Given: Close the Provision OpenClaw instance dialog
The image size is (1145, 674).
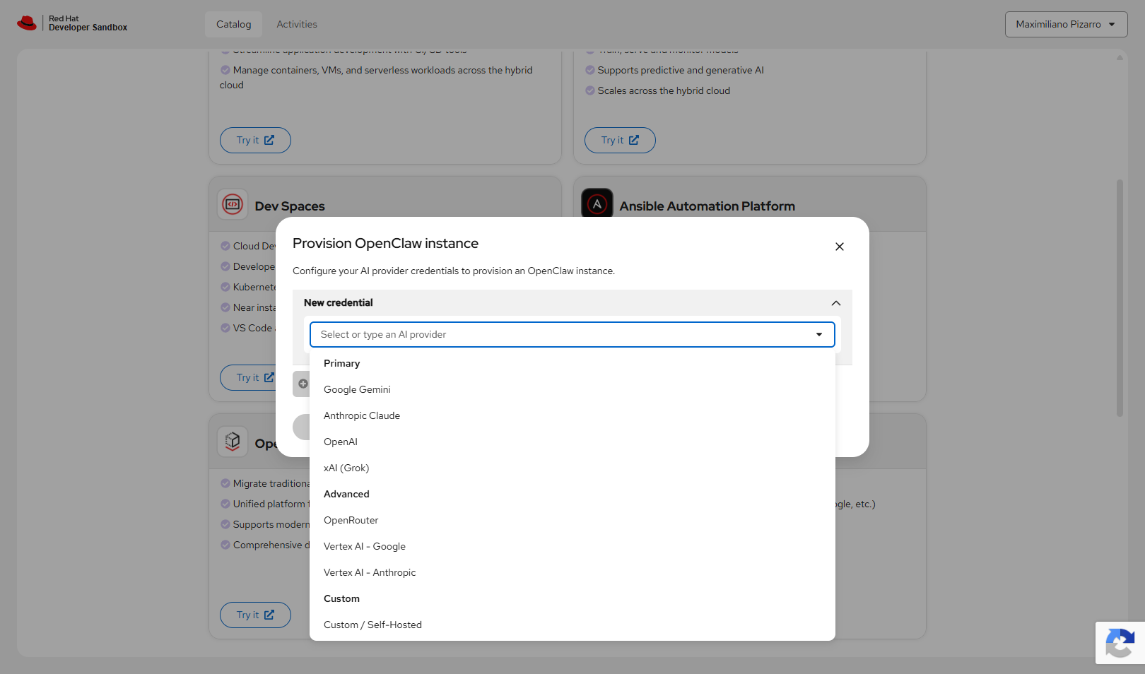Looking at the screenshot, I should click(x=840, y=247).
